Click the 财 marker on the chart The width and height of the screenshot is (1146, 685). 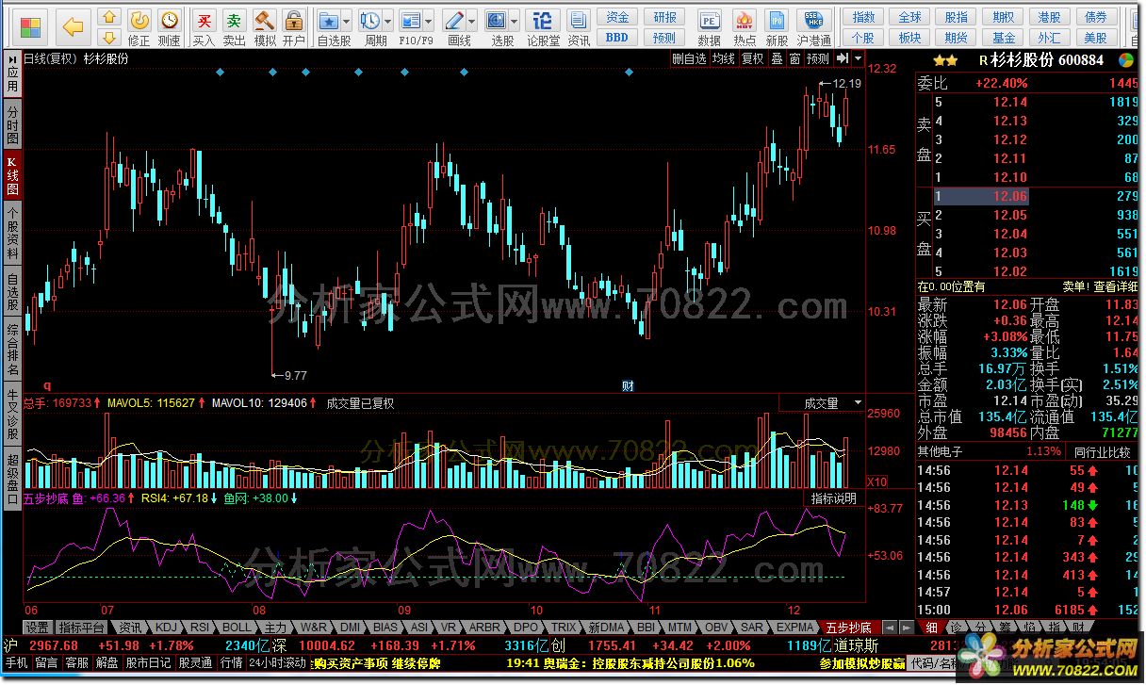(628, 385)
